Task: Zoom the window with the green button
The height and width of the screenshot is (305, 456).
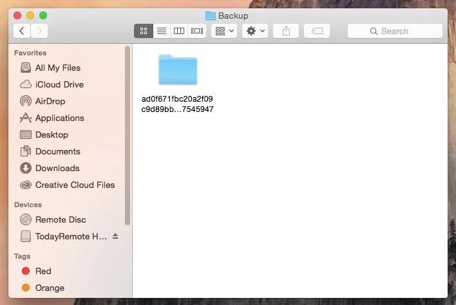Action: (43, 15)
